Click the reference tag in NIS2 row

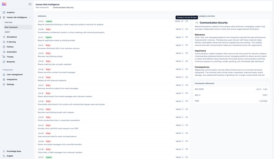[x=263, y=101]
